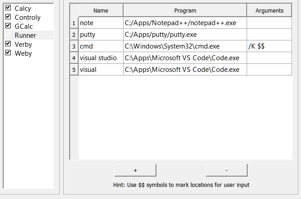Click the 'visual' name cell in row 5

point(101,70)
